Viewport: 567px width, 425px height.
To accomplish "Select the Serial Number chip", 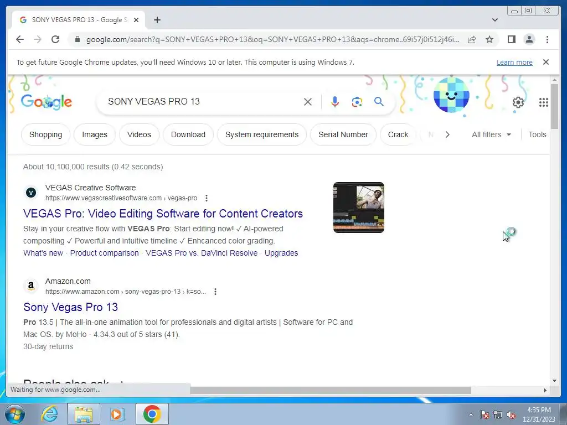I will pyautogui.click(x=343, y=134).
